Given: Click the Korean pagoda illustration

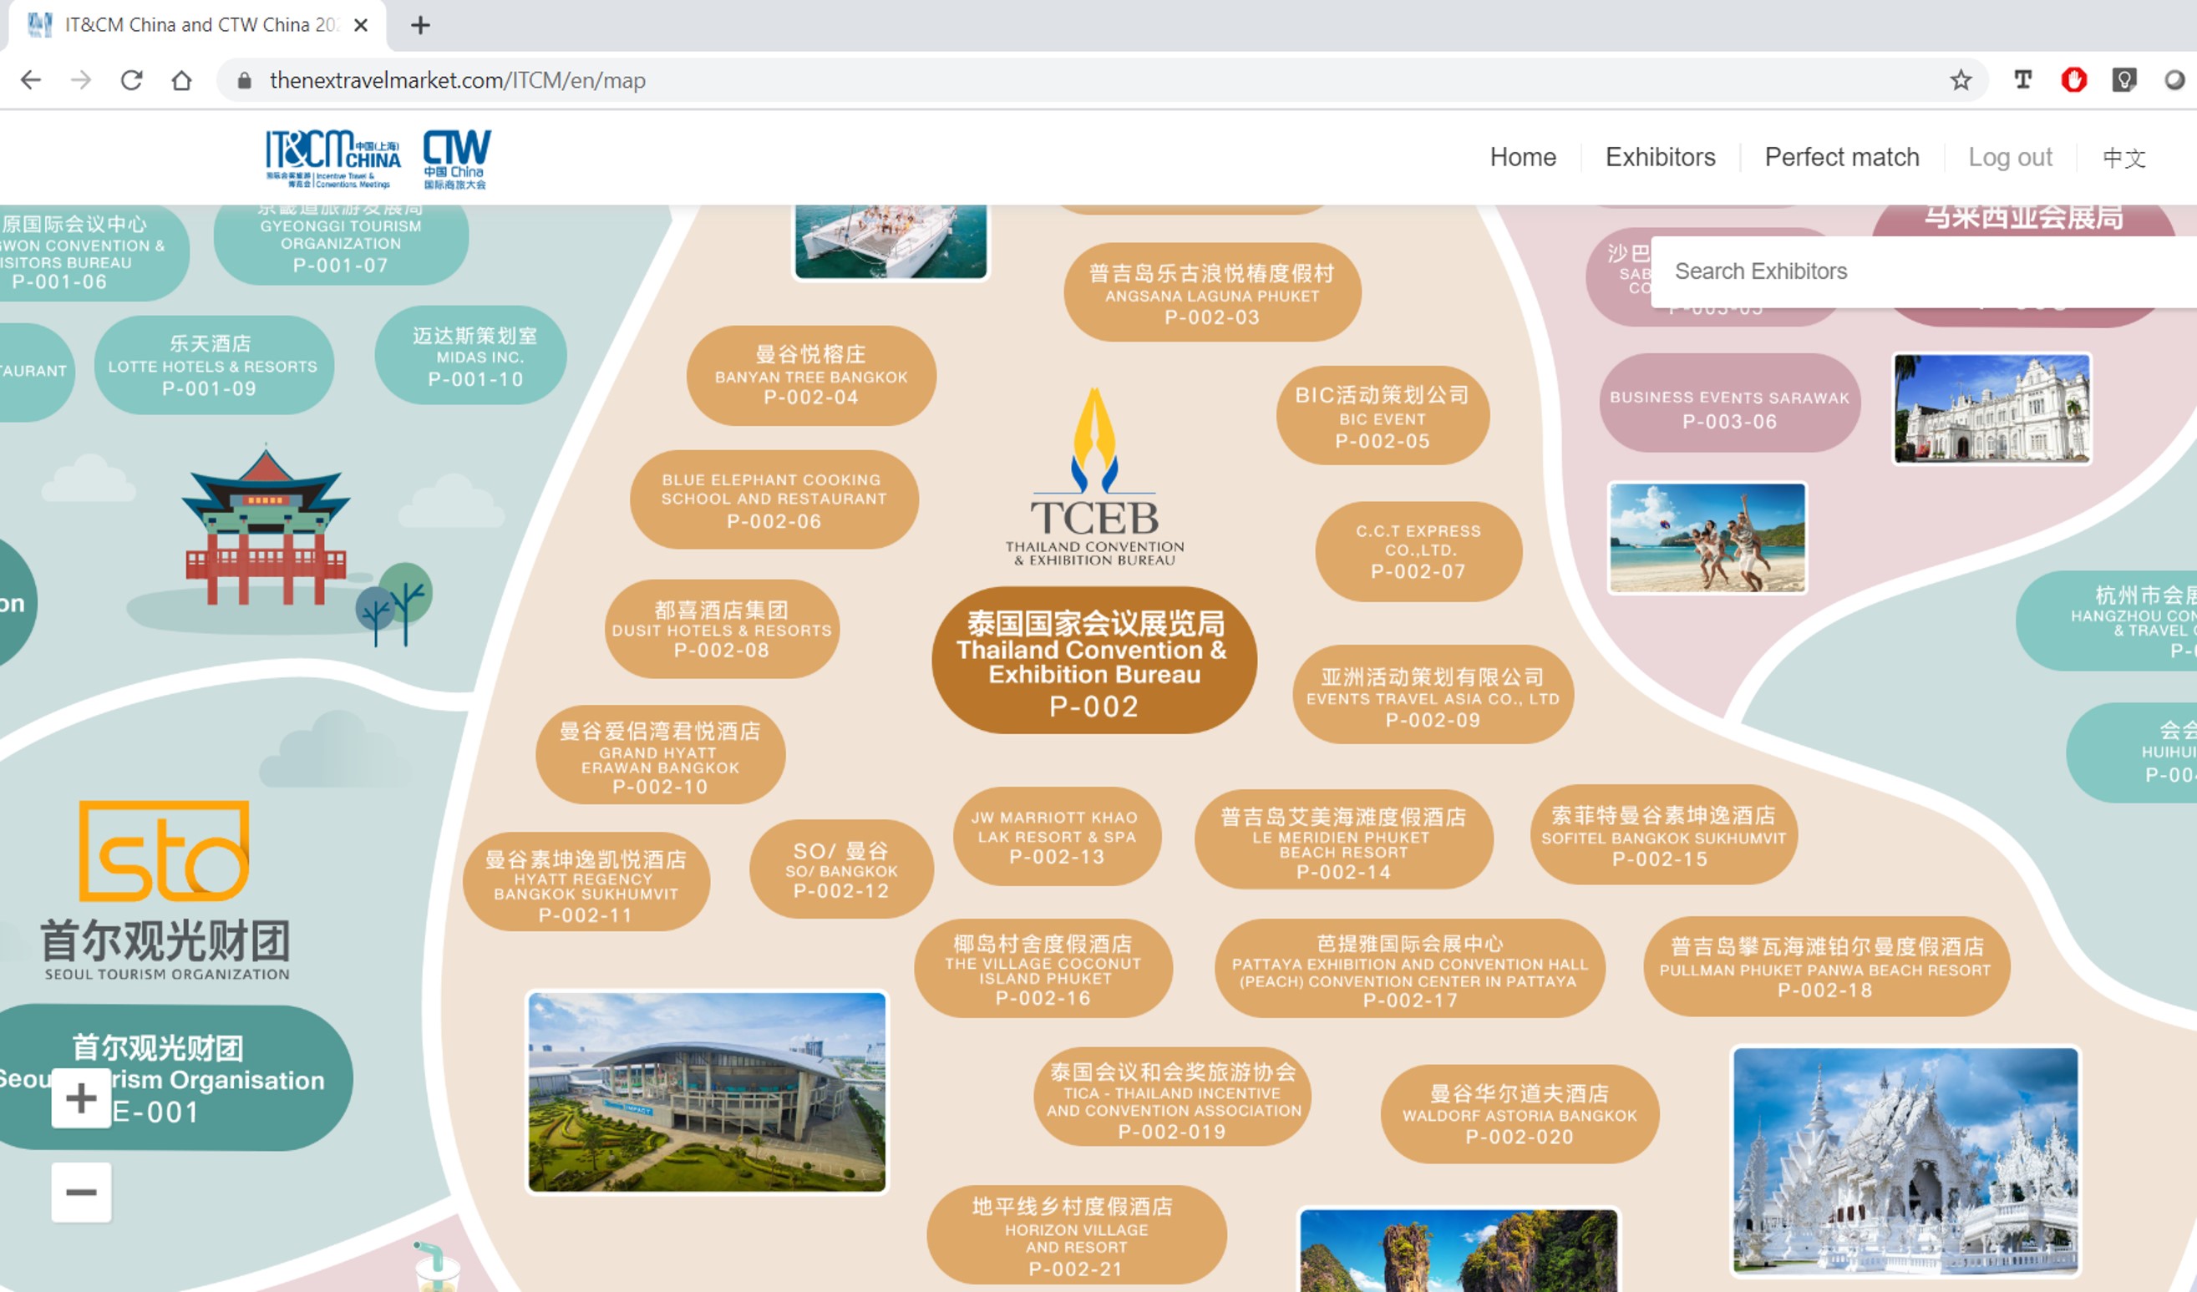Looking at the screenshot, I should (266, 526).
